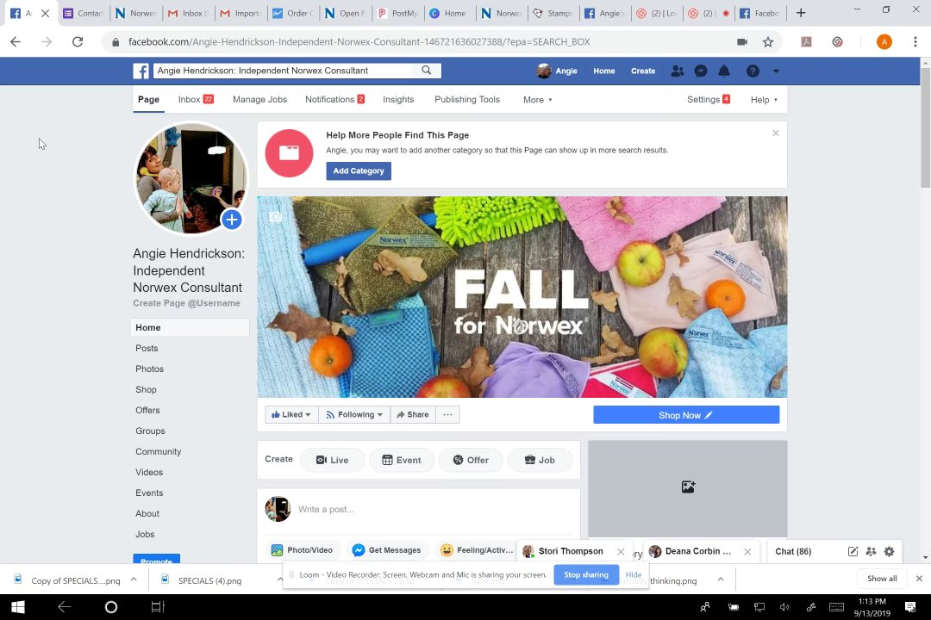Open Windows Task View icon
The image size is (931, 620).
click(x=158, y=606)
